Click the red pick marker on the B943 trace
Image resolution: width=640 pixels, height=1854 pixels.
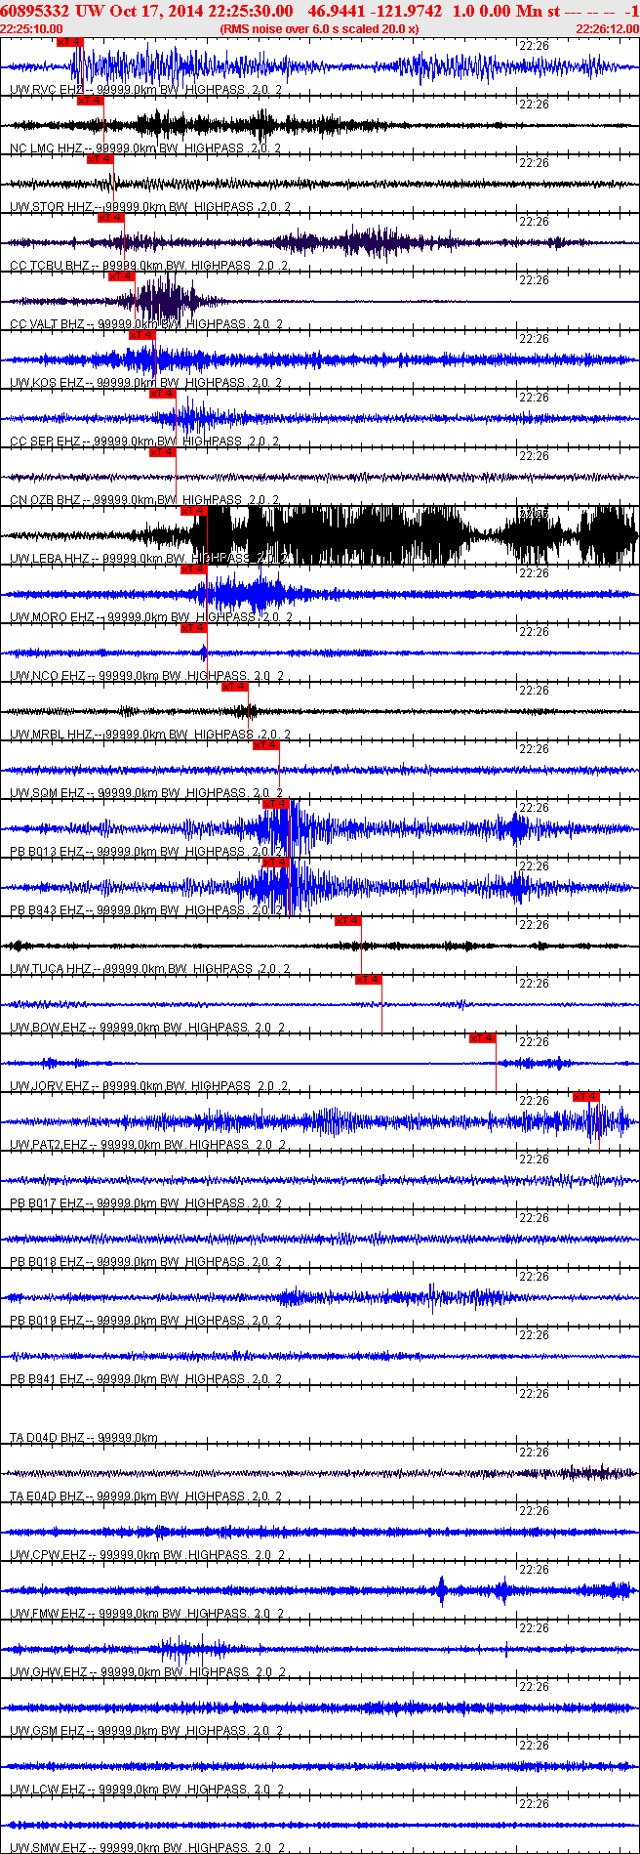pos(276,863)
